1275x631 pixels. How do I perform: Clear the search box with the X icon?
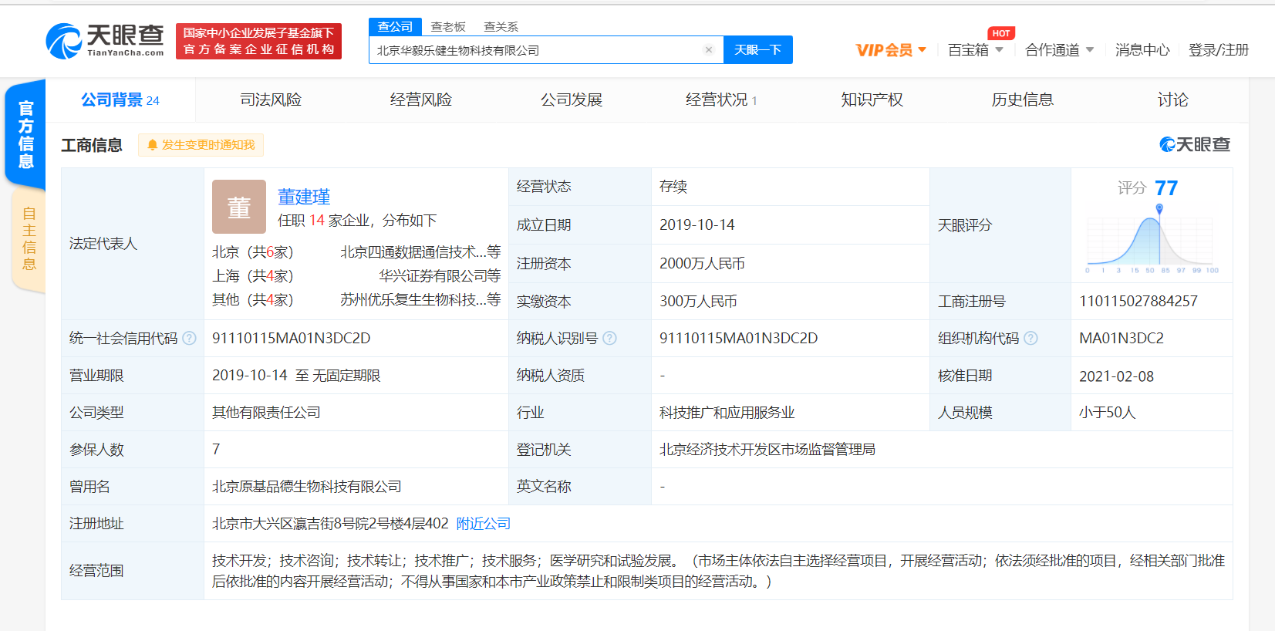point(709,50)
